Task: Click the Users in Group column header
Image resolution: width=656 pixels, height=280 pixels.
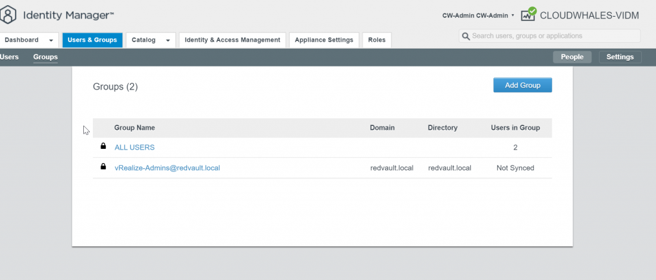Action: coord(516,128)
